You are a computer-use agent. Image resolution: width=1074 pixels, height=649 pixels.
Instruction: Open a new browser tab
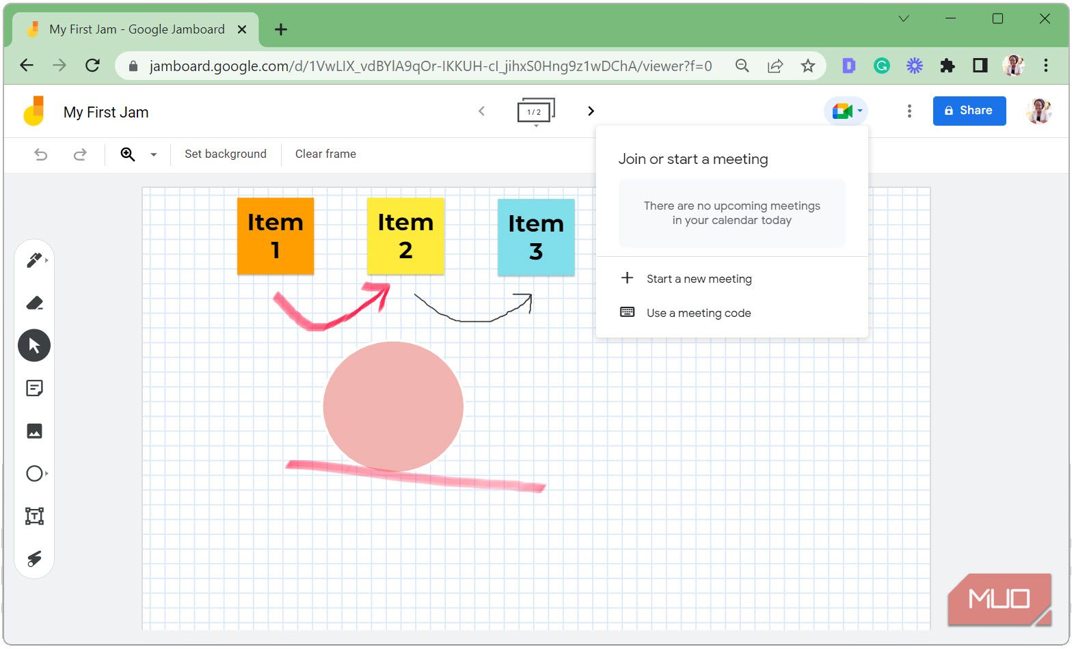point(281,29)
